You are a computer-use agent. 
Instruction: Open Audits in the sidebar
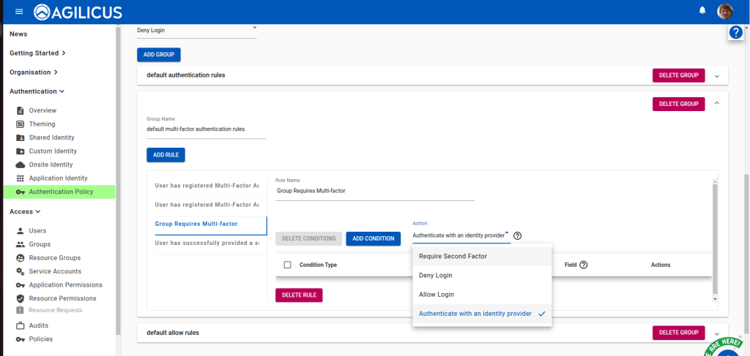click(x=38, y=325)
